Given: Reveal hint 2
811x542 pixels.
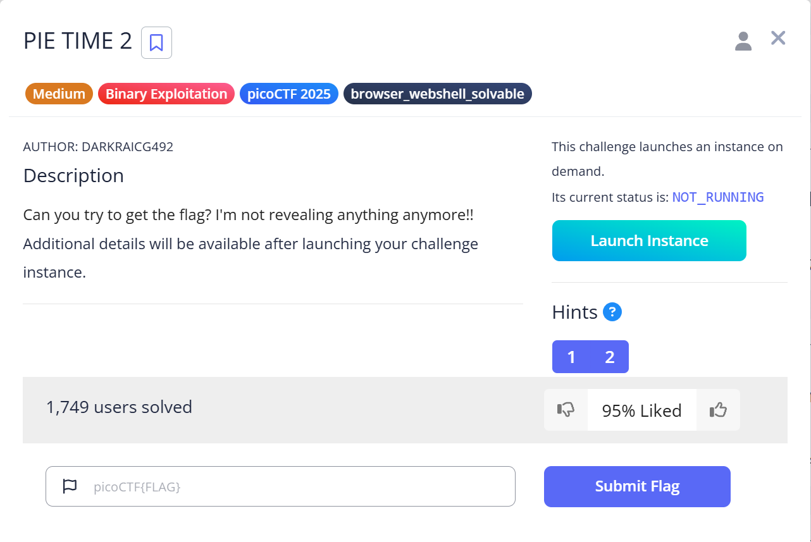Looking at the screenshot, I should click(610, 357).
